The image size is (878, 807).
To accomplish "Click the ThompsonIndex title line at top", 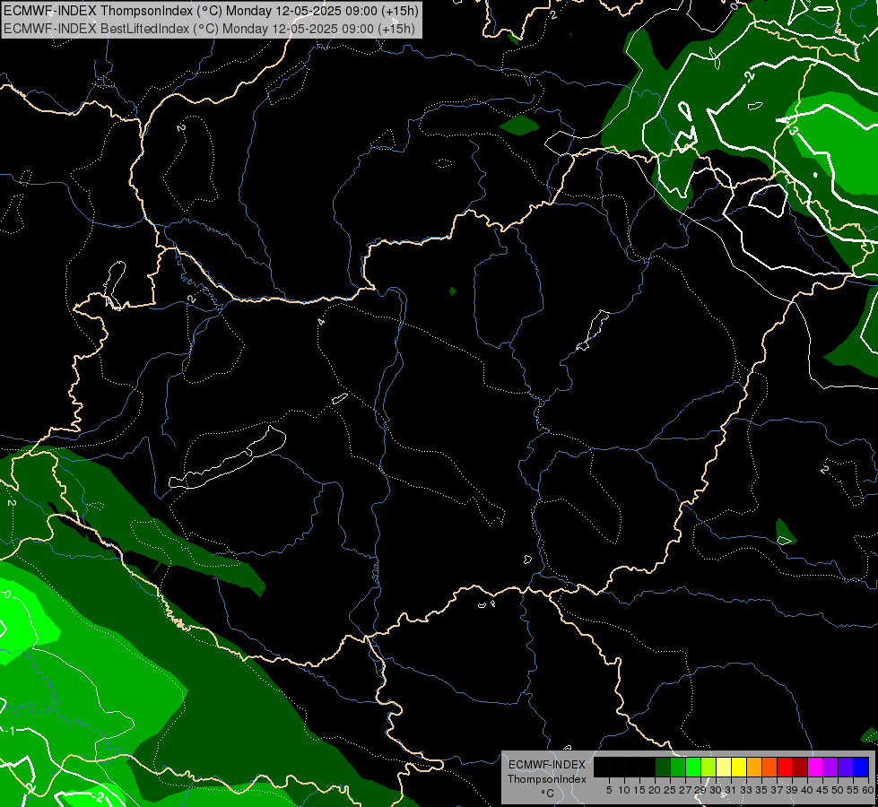I will 211,10.
